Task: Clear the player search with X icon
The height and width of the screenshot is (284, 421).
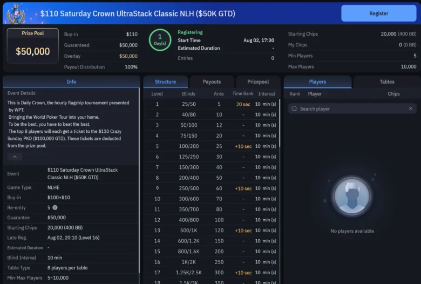Action: pos(411,109)
